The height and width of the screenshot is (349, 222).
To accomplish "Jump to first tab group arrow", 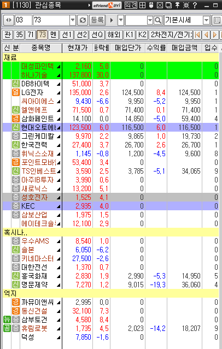I will [x=197, y=35].
